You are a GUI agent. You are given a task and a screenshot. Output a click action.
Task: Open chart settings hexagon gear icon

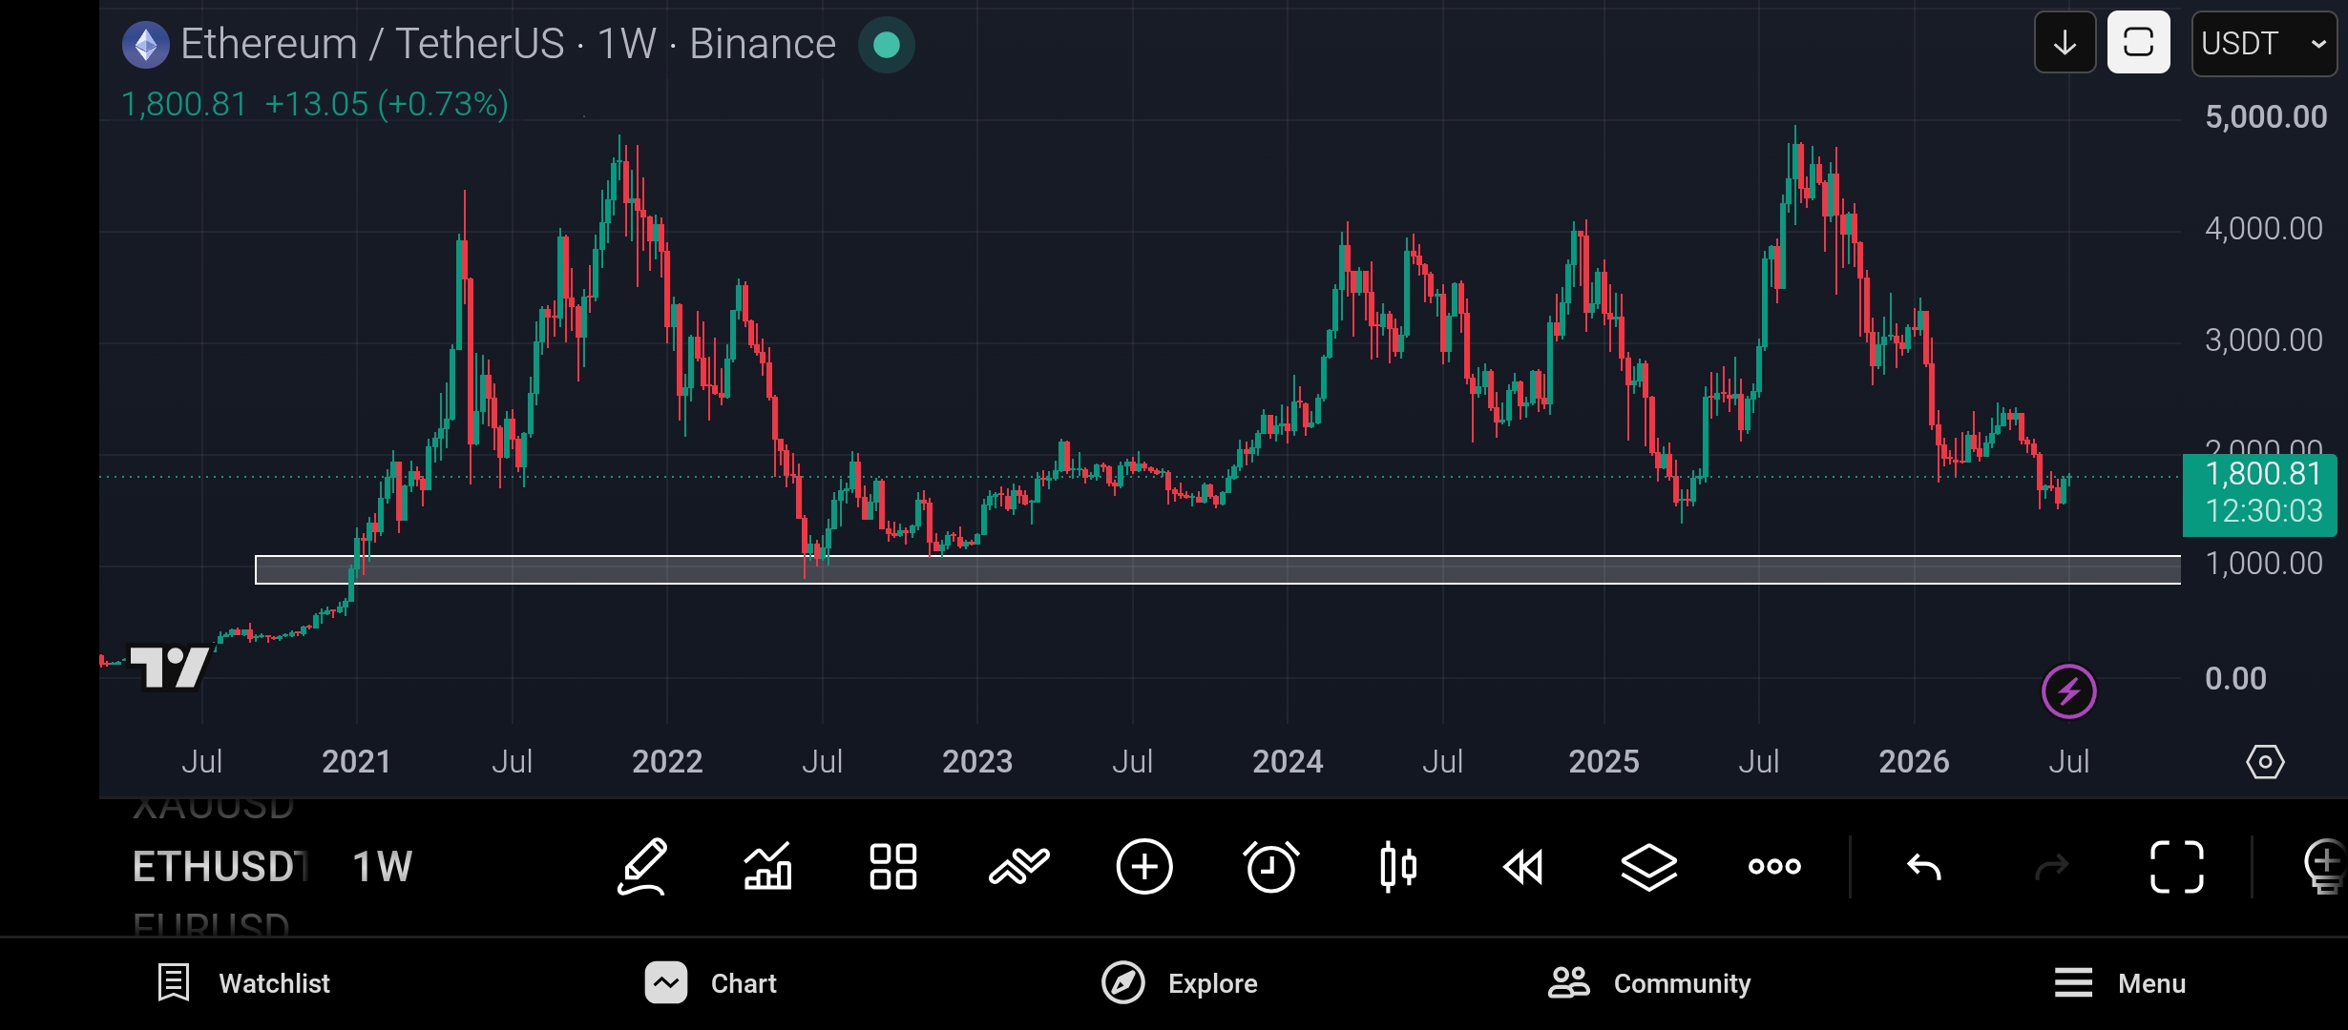pos(2265,762)
